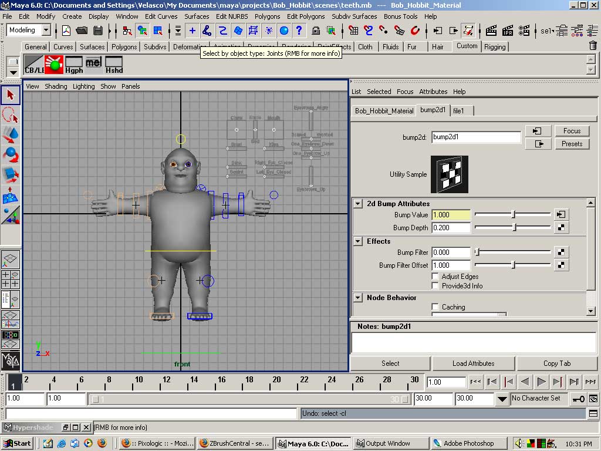Viewport: 601px width, 451px height.
Task: Select the Lasso tool in the toolbox
Action: click(11, 115)
